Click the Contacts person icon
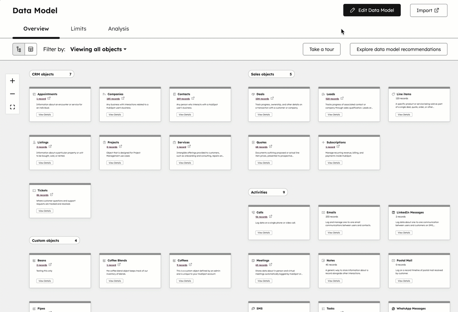 (174, 94)
